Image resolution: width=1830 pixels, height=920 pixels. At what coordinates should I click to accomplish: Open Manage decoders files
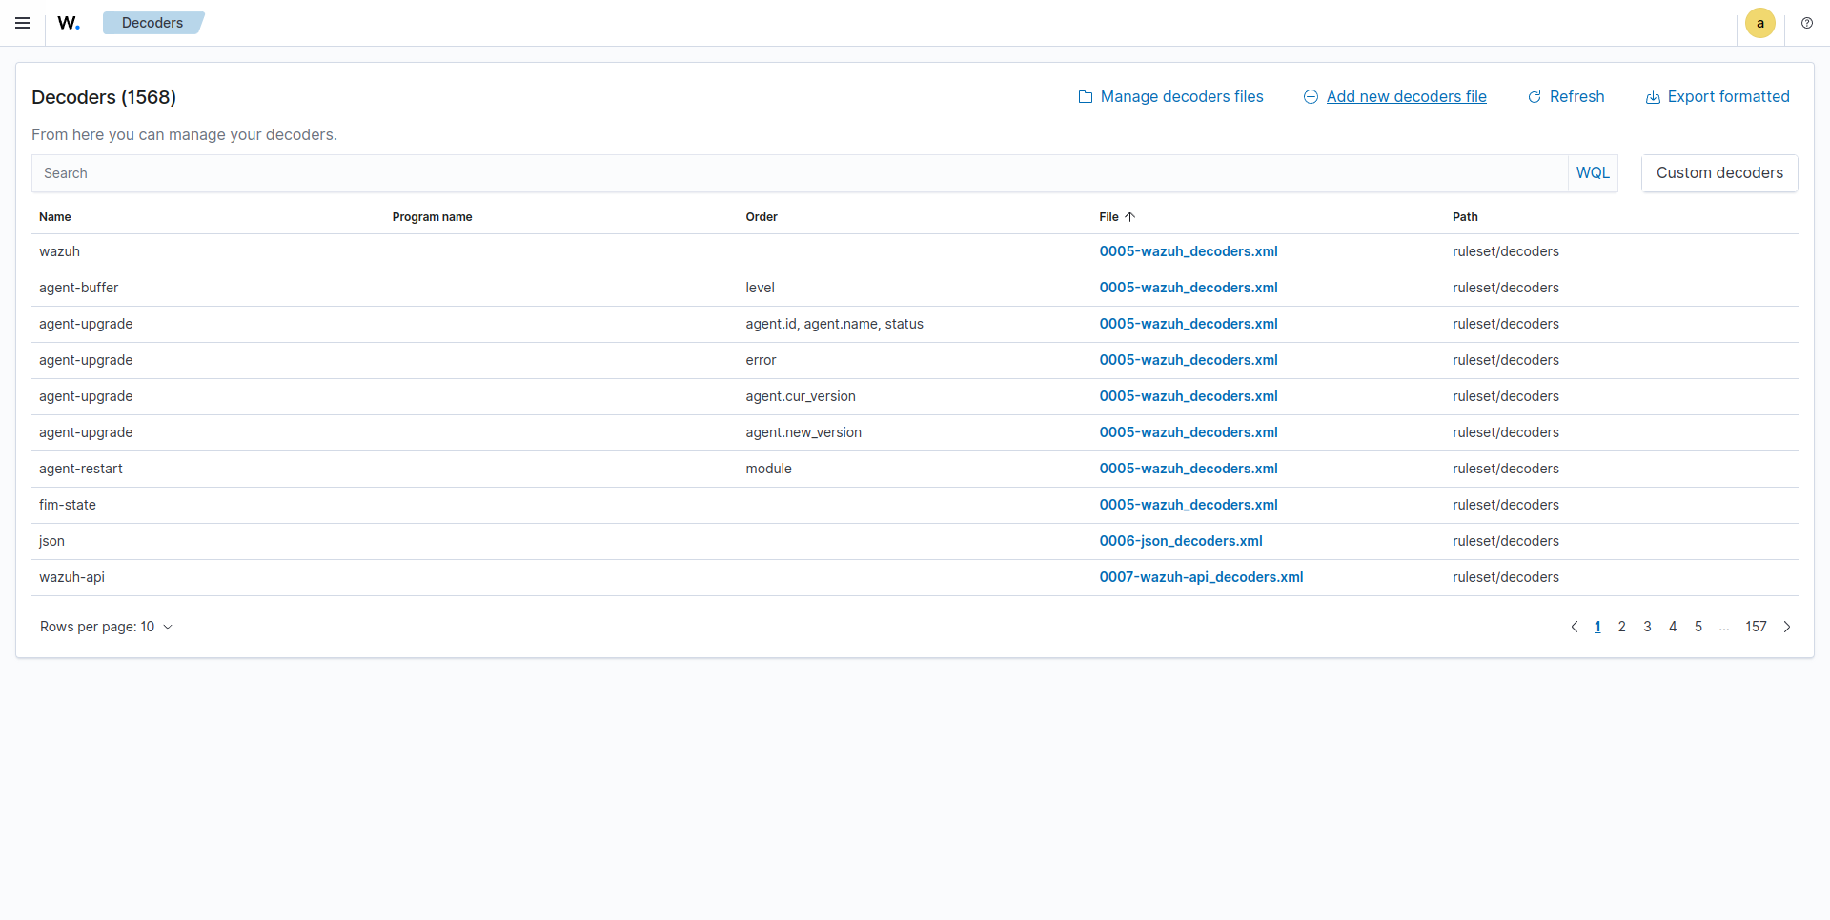coord(1170,96)
